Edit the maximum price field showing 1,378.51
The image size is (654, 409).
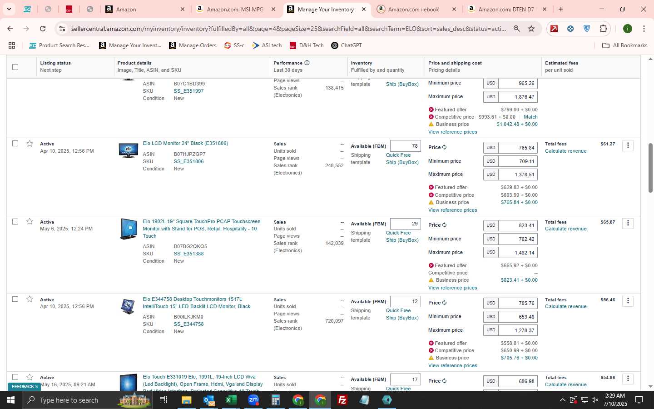point(518,175)
